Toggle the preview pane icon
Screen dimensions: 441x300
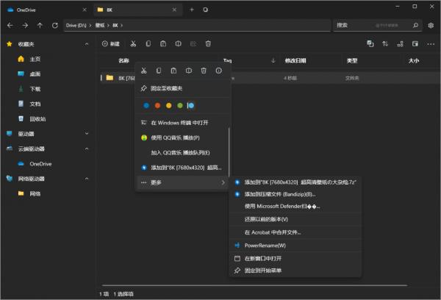coord(415,43)
